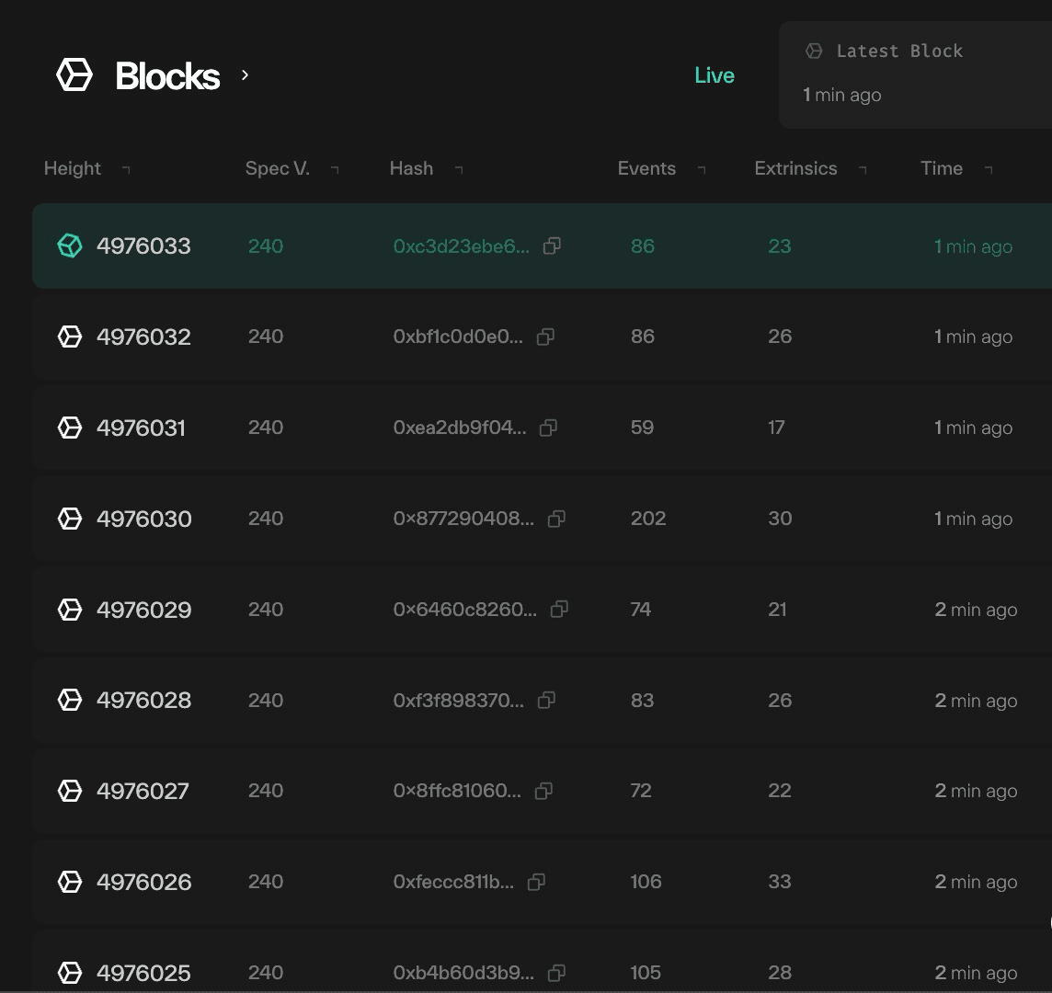Open hash link 0xfeccc811b...

click(453, 882)
